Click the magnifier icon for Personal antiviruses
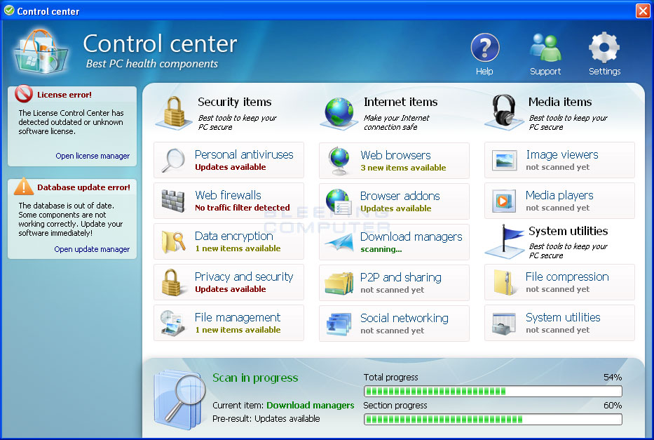 [x=173, y=160]
